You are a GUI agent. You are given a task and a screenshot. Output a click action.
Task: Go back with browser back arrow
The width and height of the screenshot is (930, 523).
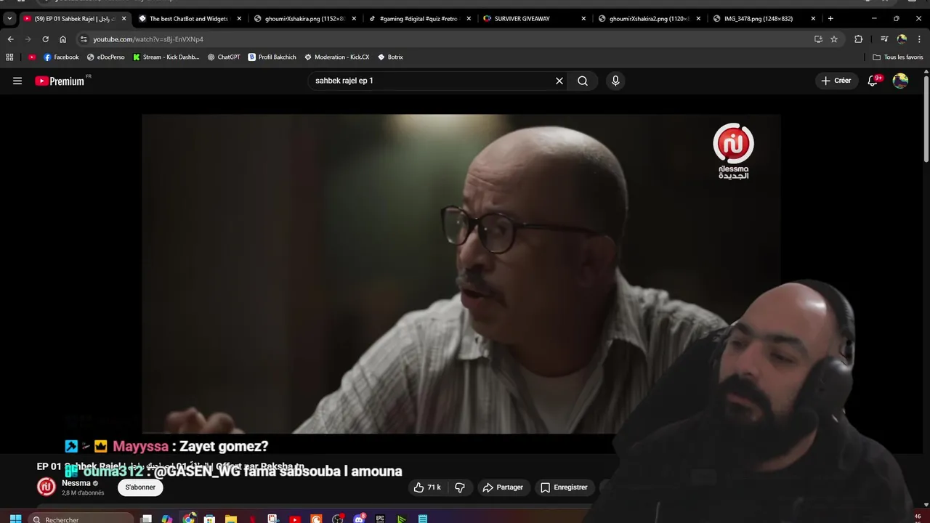pyautogui.click(x=10, y=39)
